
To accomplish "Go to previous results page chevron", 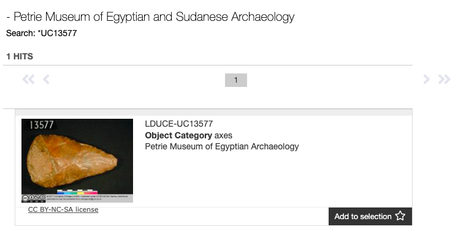I will click(46, 80).
